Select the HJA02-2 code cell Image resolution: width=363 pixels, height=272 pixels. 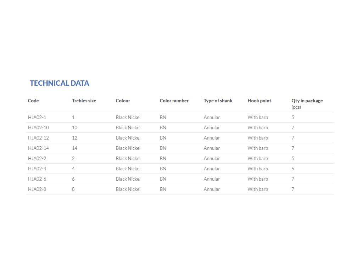(37, 158)
